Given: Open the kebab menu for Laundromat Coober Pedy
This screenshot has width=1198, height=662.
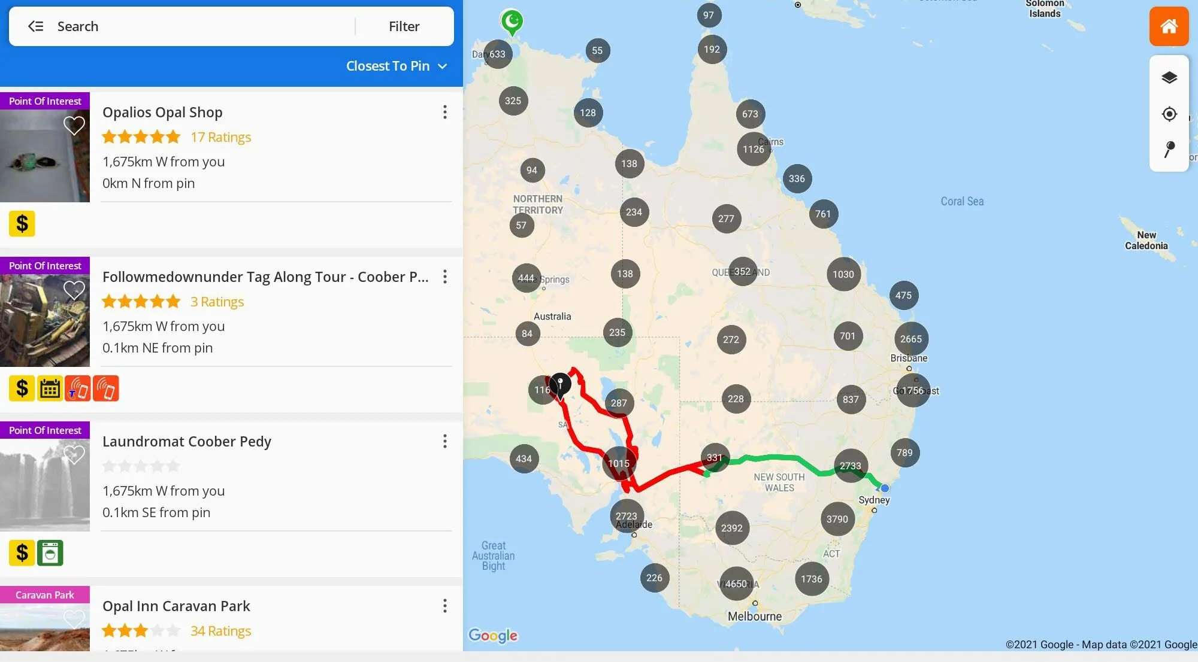Looking at the screenshot, I should coord(445,441).
